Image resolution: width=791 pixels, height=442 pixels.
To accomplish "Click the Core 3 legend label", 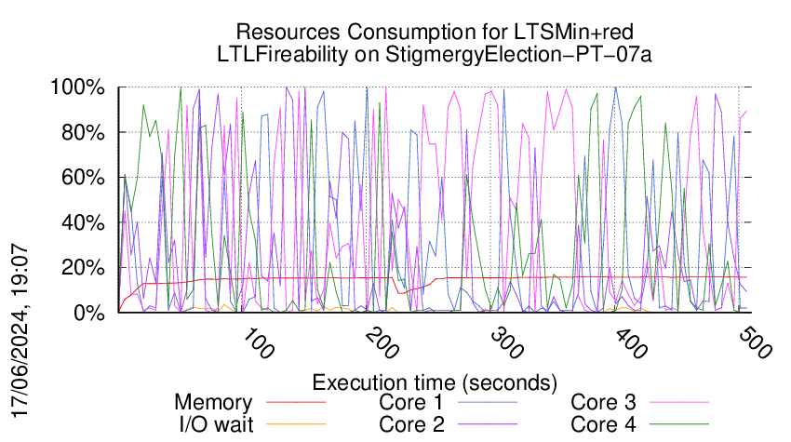I will click(x=603, y=403).
